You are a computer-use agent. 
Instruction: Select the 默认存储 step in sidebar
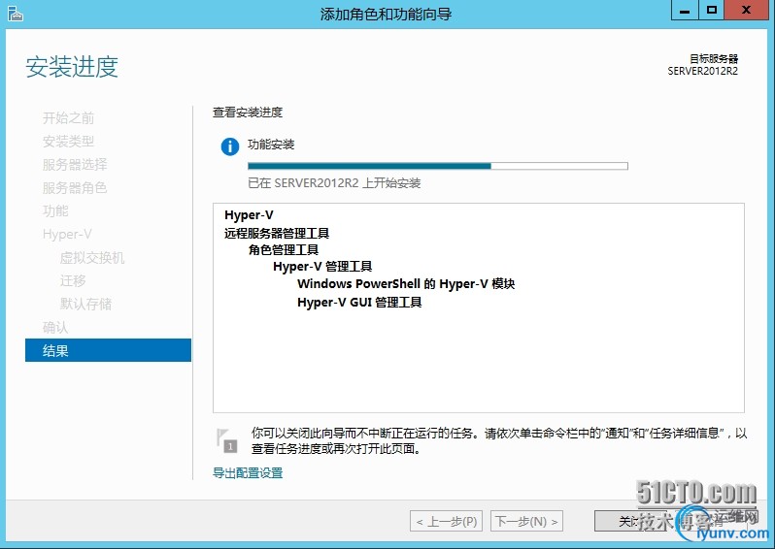tap(85, 304)
